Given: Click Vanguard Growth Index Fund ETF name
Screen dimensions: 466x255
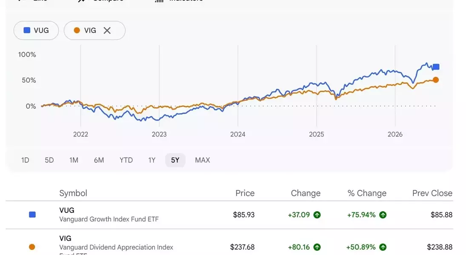Looking at the screenshot, I should (x=109, y=219).
